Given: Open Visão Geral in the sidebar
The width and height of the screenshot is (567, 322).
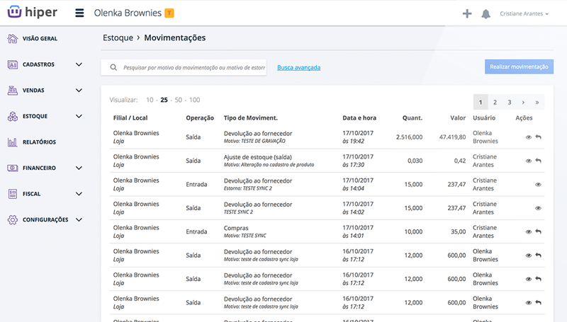Looking at the screenshot, I should pyautogui.click(x=40, y=39).
